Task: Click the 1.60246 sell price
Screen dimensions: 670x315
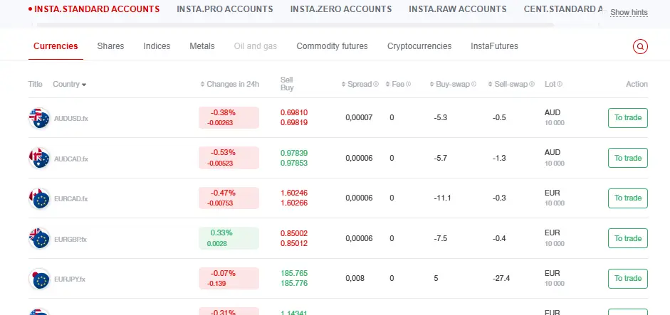Action: [x=294, y=193]
